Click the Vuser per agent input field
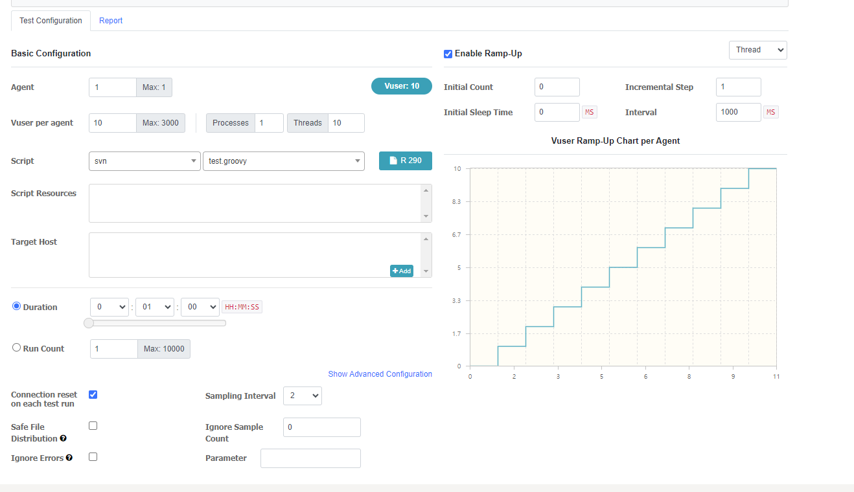This screenshot has height=492, width=854. pyautogui.click(x=112, y=123)
